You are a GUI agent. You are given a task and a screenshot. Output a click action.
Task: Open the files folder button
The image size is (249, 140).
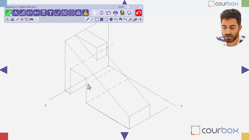108,13
